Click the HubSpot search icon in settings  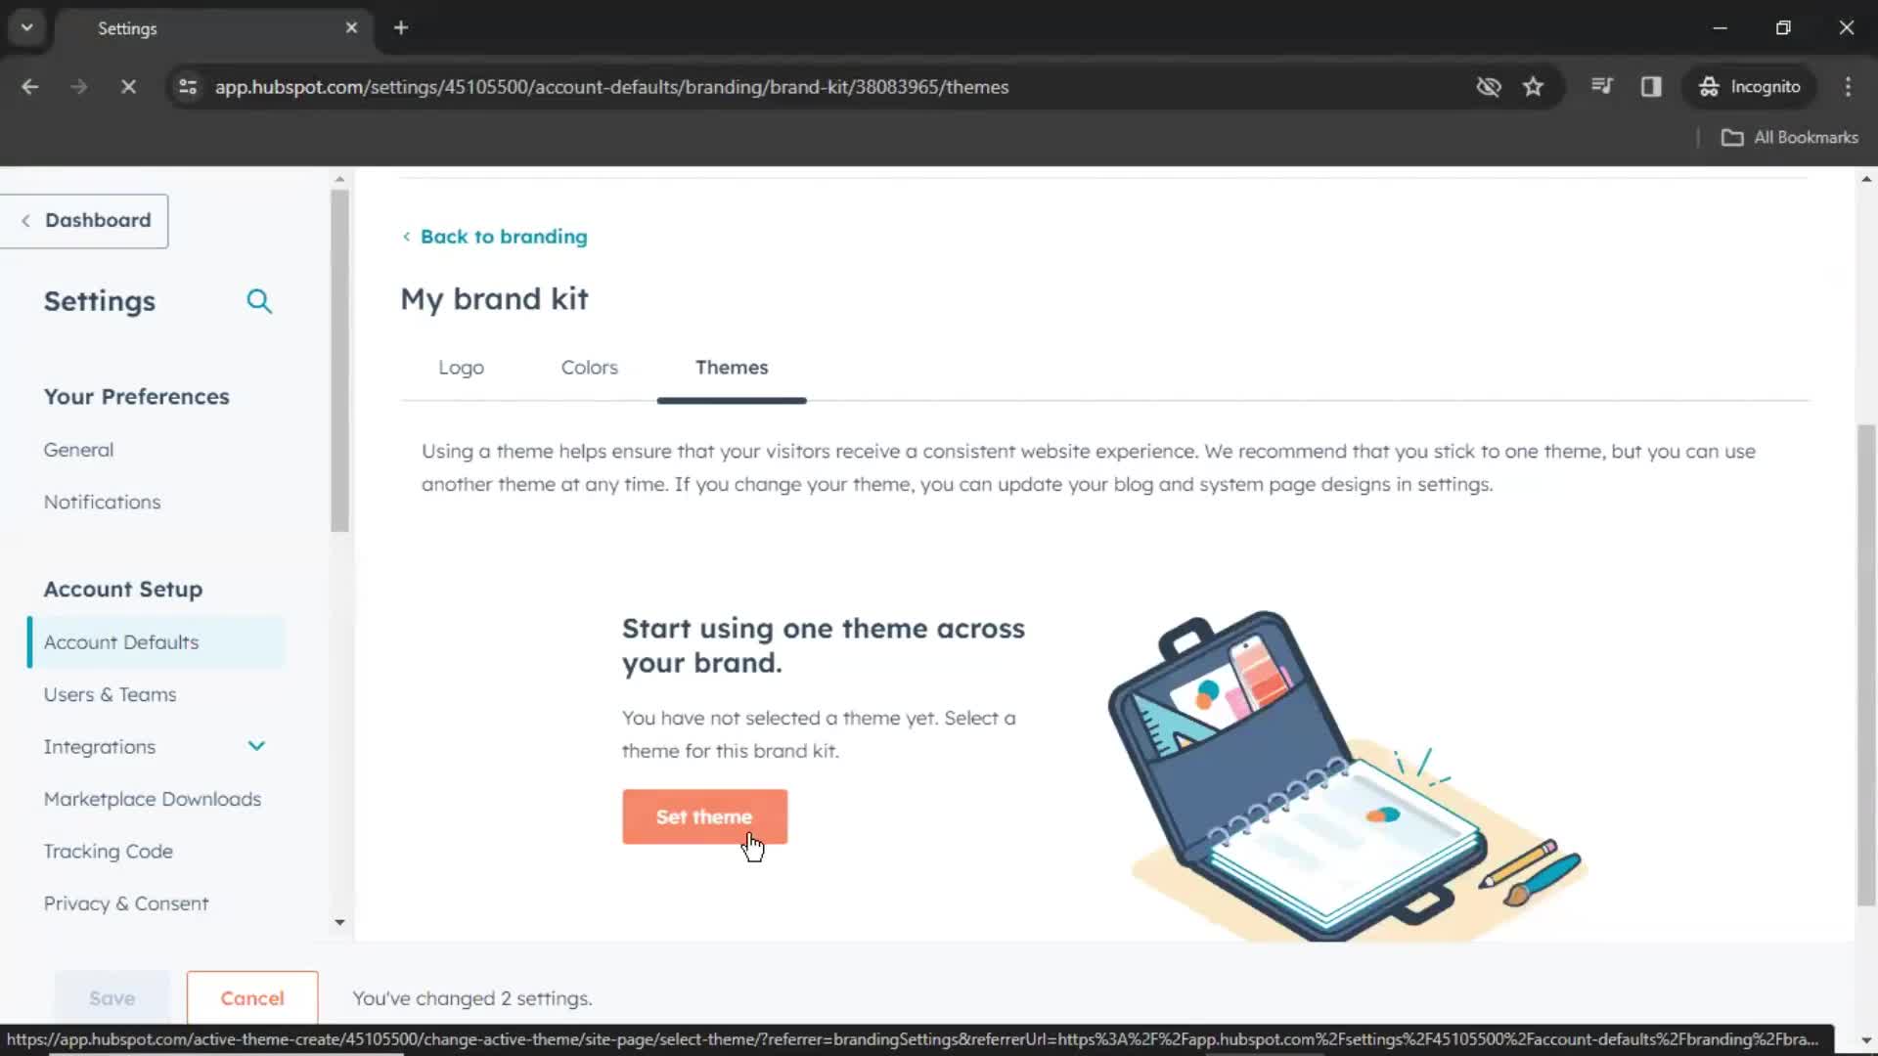(x=258, y=300)
